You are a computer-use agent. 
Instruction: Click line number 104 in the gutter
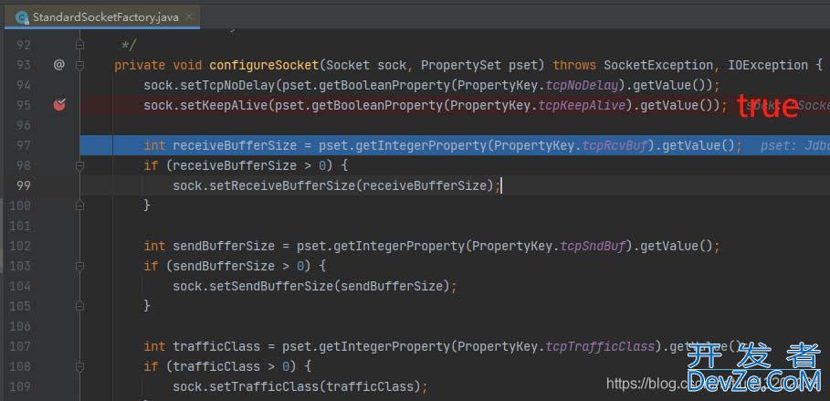pyautogui.click(x=20, y=286)
